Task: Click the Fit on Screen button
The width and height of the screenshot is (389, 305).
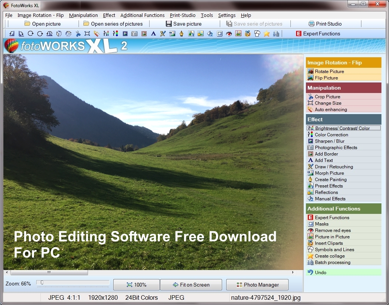Action: 191,284
